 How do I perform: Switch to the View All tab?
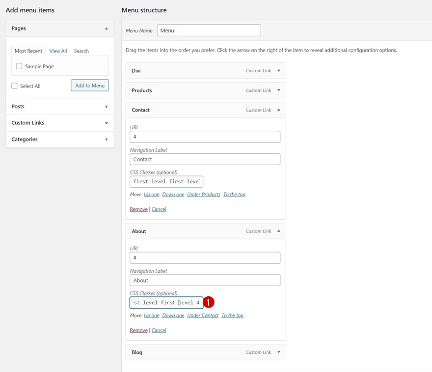[x=58, y=51]
